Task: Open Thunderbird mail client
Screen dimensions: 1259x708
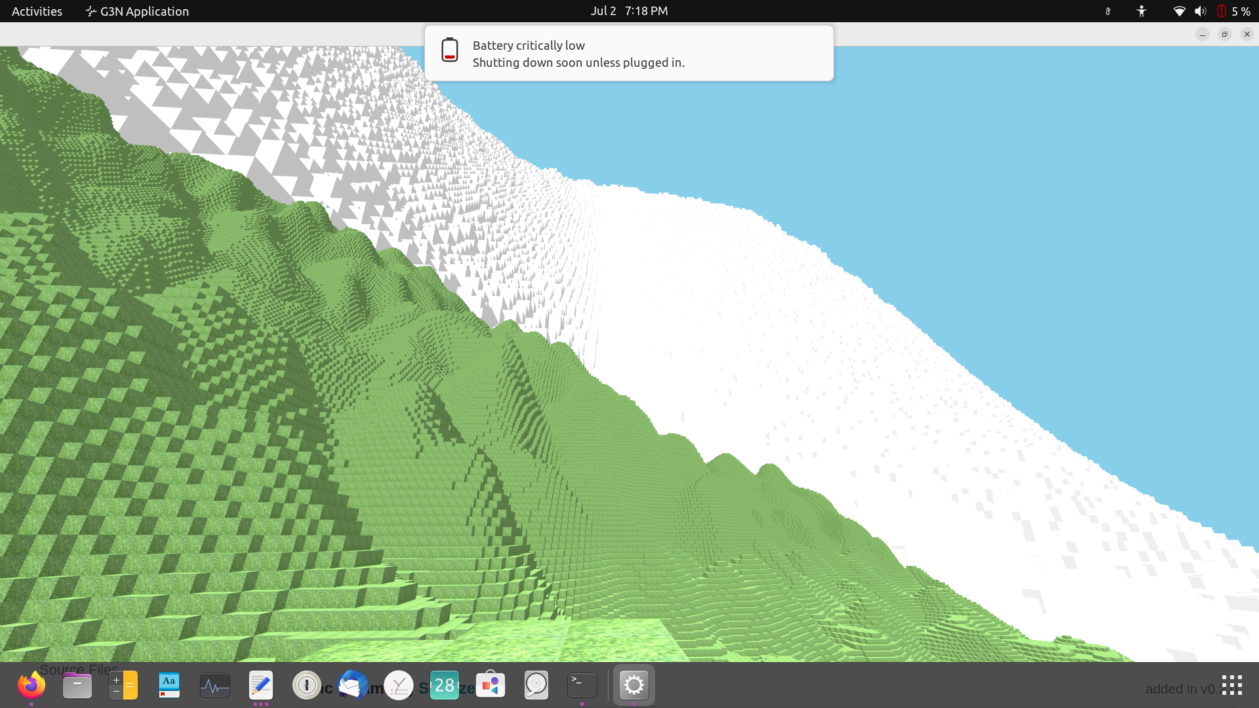Action: coord(353,686)
